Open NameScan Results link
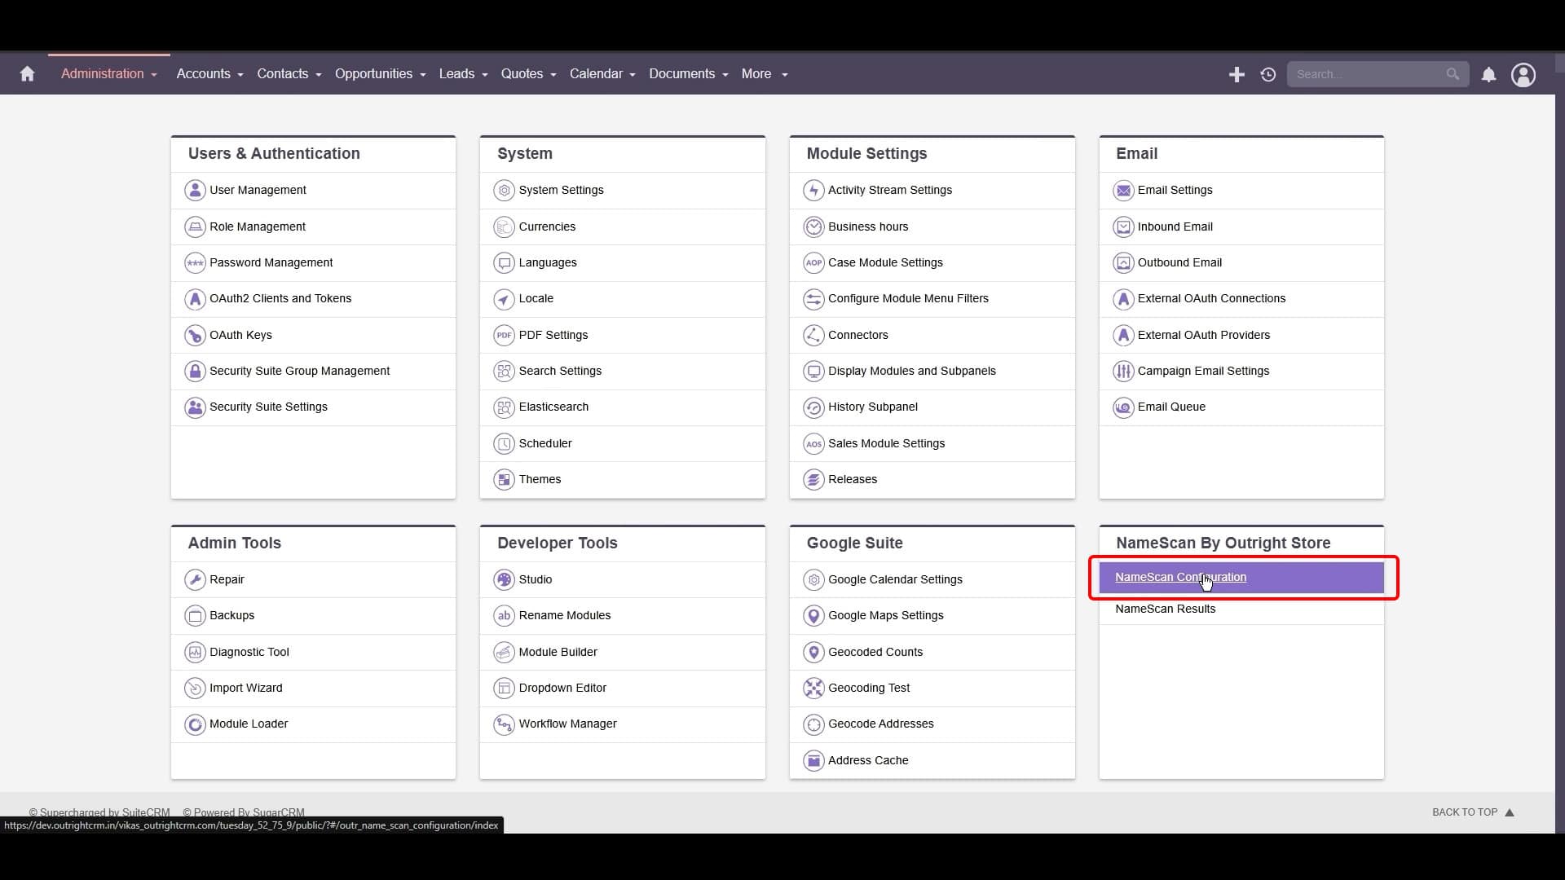1565x880 pixels. coord(1165,608)
